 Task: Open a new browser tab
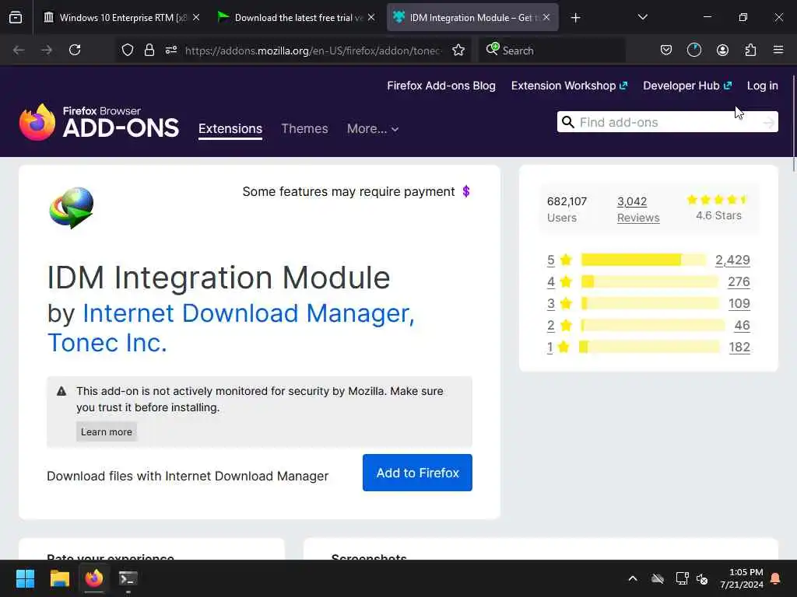575,18
